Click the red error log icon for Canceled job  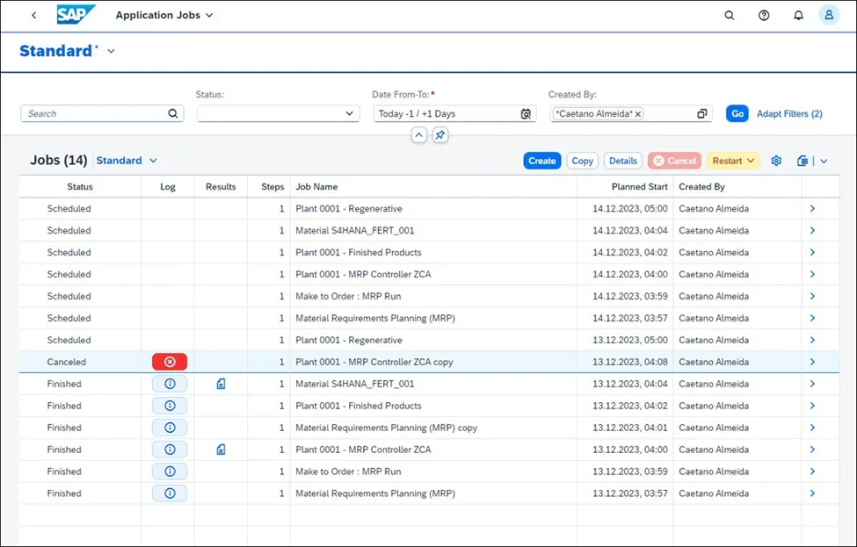click(x=170, y=362)
